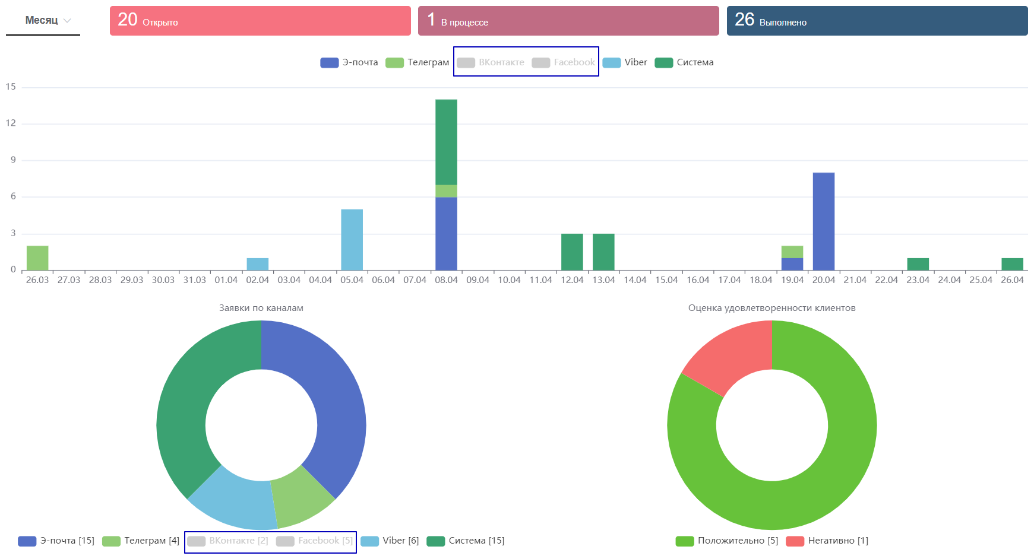Viewport: 1034px width, 559px height.
Task: Toggle Негативно [1] in satisfaction legend
Action: (827, 541)
